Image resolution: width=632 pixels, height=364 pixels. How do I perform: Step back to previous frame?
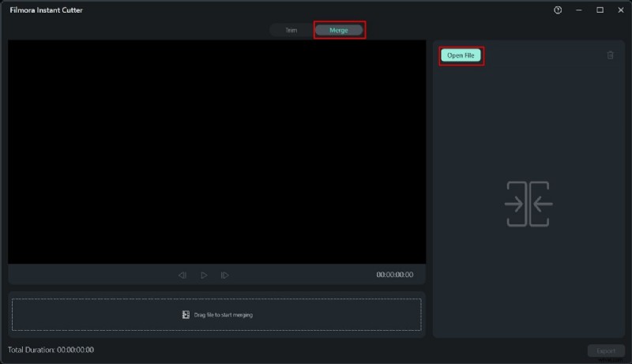tap(182, 275)
